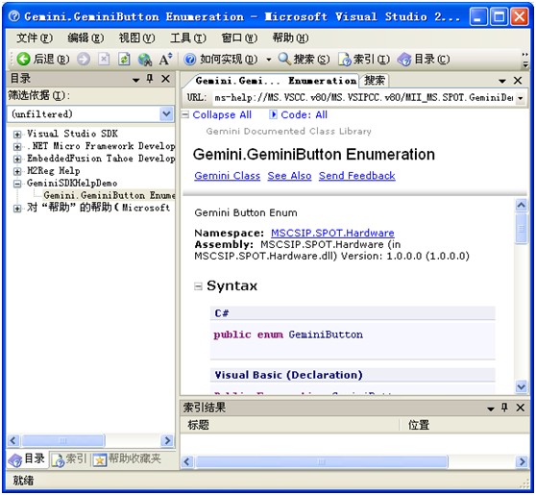The width and height of the screenshot is (536, 495).
Task: Click the 索引结果 horizontal scrollbar thumb
Action: click(x=322, y=462)
